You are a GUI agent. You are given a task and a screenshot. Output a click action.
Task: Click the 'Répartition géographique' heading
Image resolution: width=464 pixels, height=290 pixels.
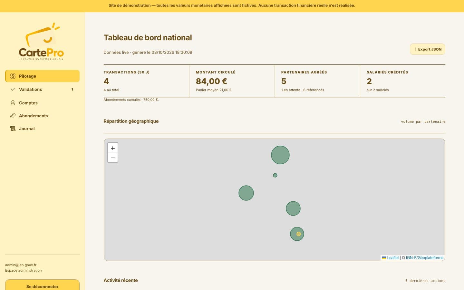click(131, 121)
